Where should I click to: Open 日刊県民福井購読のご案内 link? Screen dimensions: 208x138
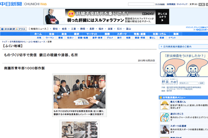coord(177,47)
